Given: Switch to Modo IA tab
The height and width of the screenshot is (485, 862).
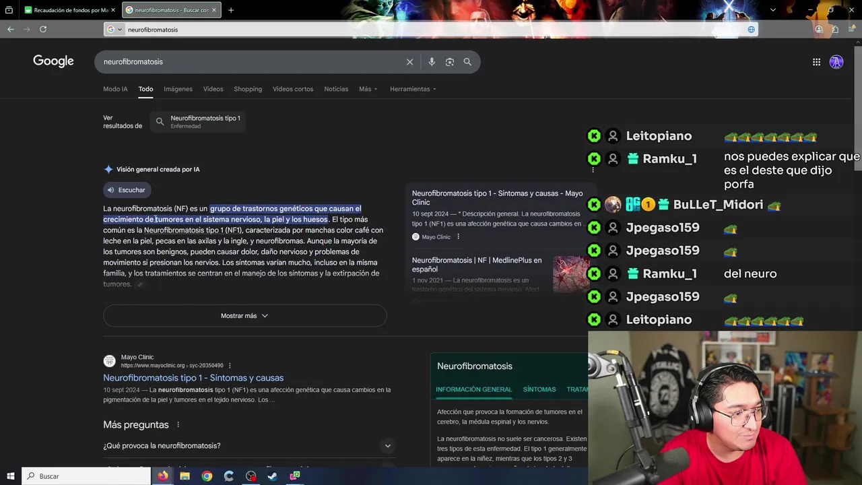Looking at the screenshot, I should click(115, 89).
